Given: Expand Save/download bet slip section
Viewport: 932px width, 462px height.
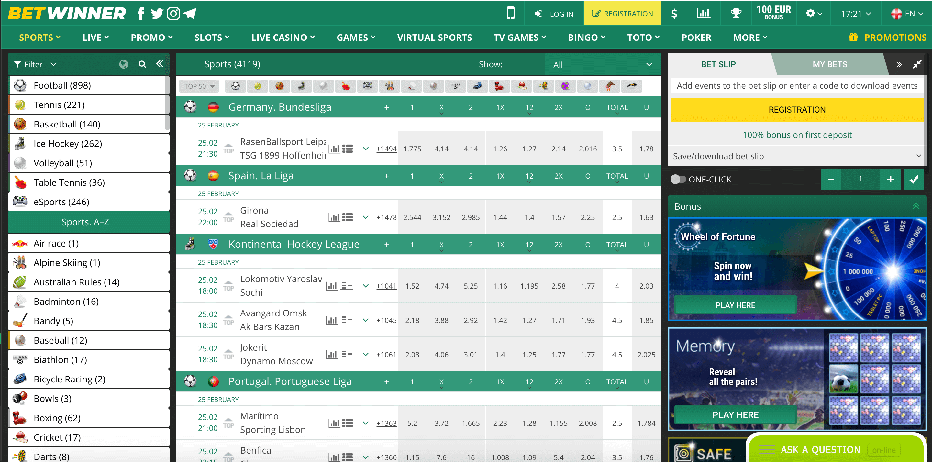Looking at the screenshot, I should [797, 156].
